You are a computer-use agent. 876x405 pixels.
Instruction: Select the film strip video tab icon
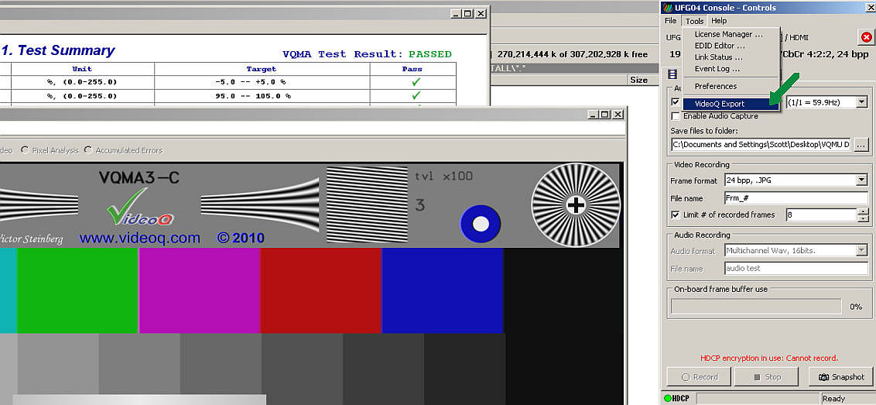click(x=672, y=74)
